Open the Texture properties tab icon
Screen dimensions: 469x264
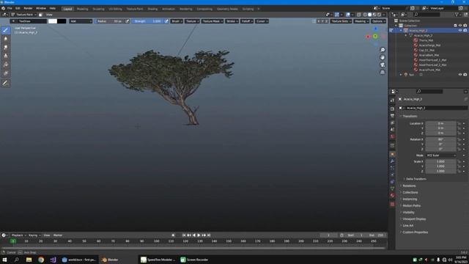point(392,204)
